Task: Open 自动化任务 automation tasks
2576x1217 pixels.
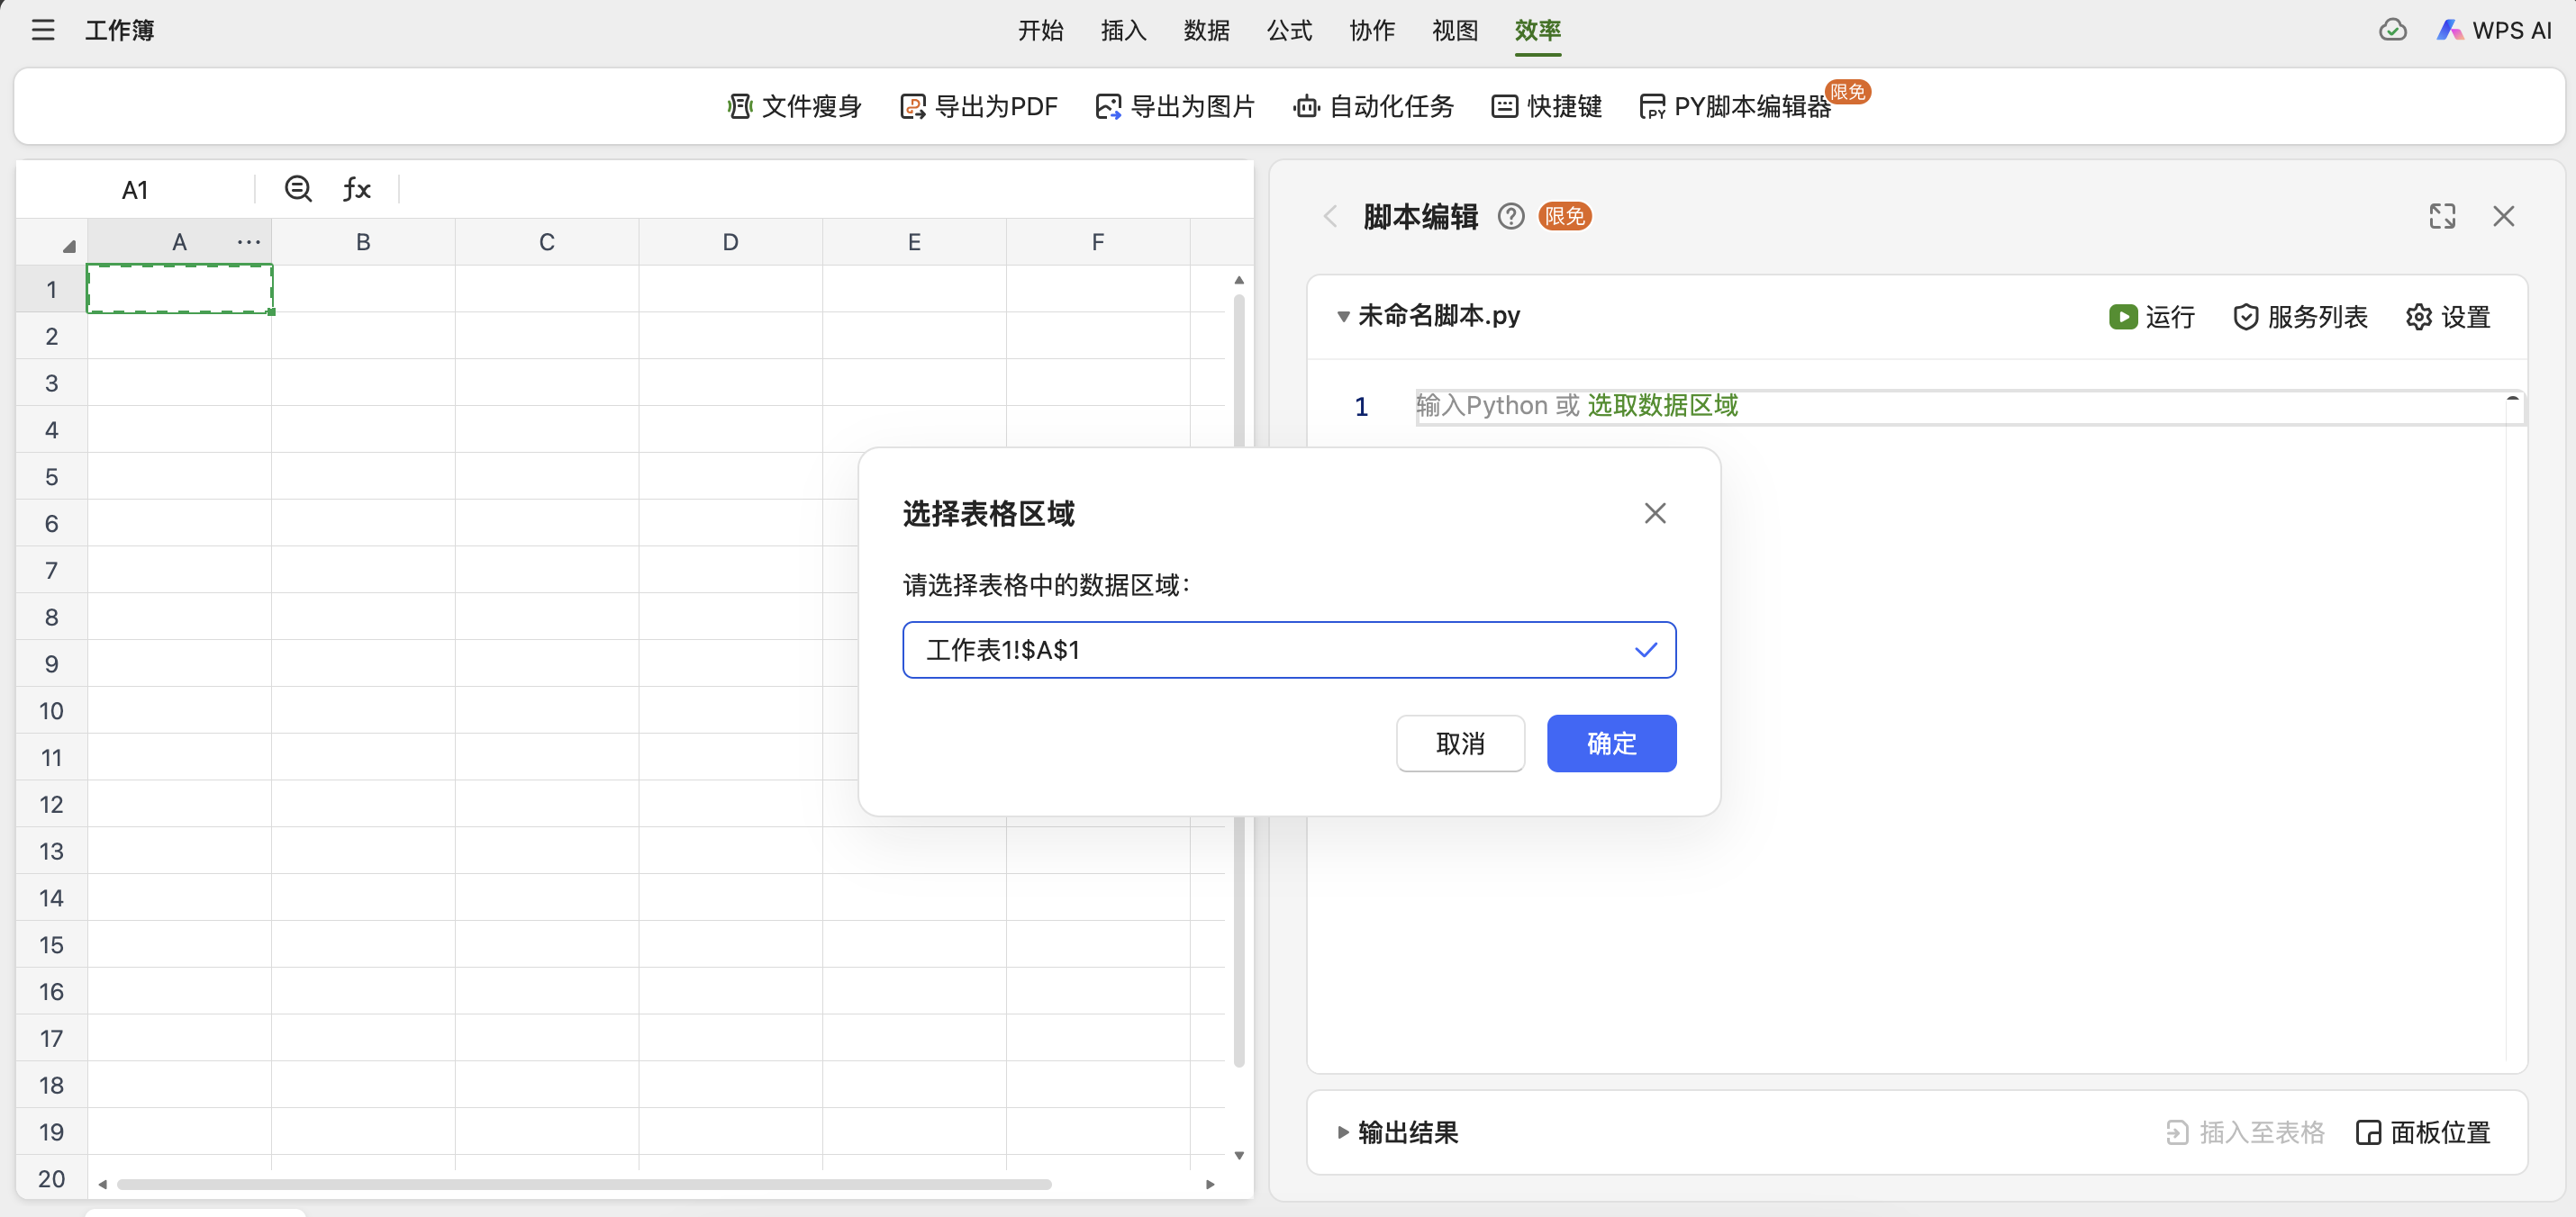Action: pyautogui.click(x=1373, y=106)
